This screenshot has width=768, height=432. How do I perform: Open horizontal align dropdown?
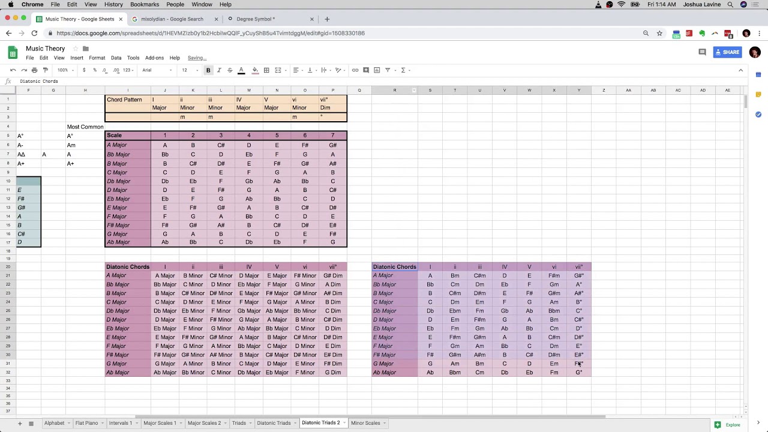(x=297, y=70)
